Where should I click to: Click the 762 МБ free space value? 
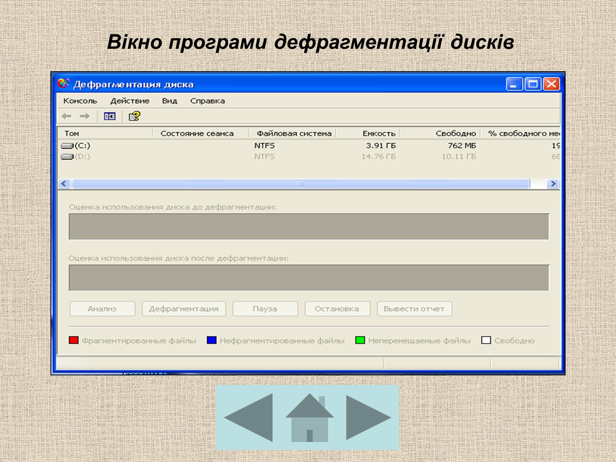462,146
